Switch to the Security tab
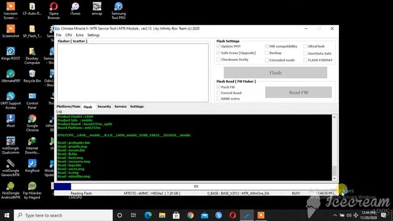 104,106
